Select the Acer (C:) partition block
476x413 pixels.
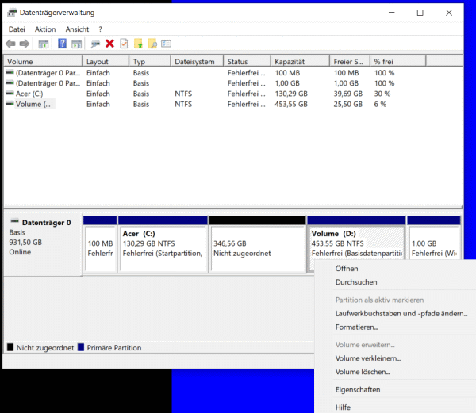(163, 244)
